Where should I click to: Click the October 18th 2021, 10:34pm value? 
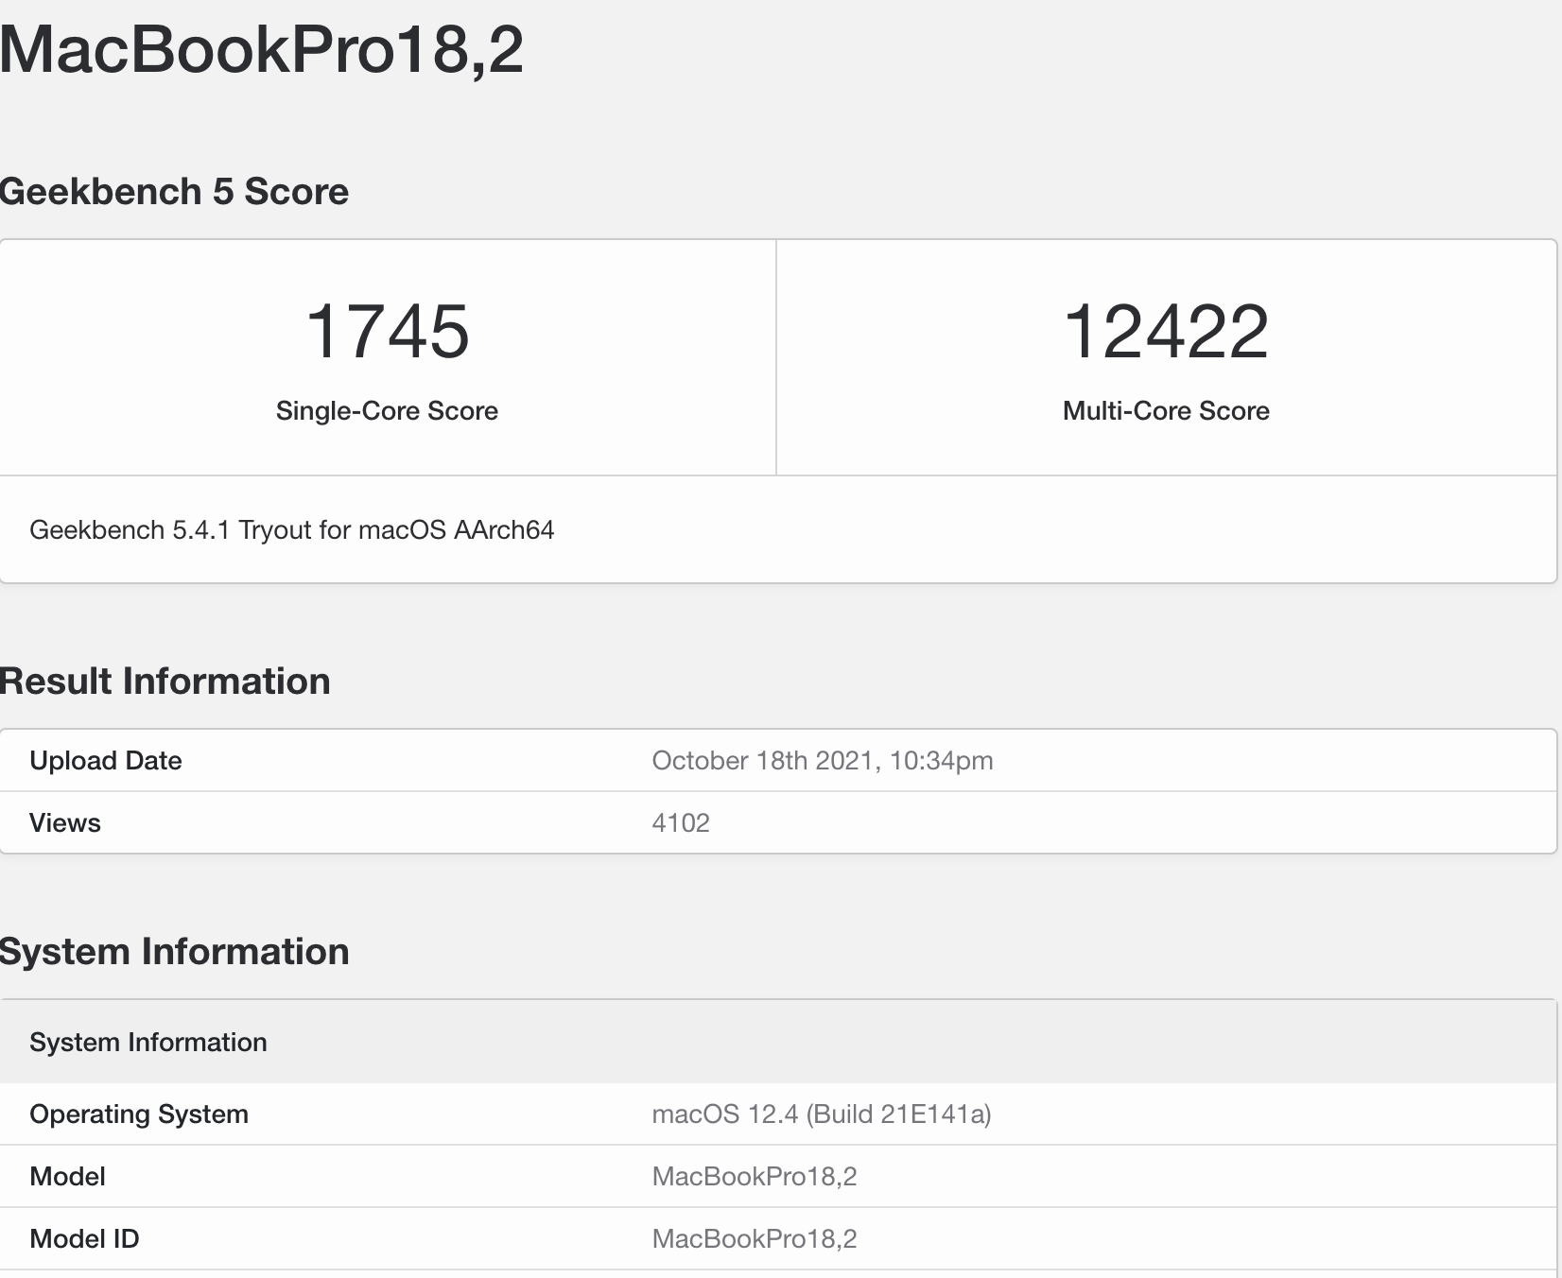823,761
